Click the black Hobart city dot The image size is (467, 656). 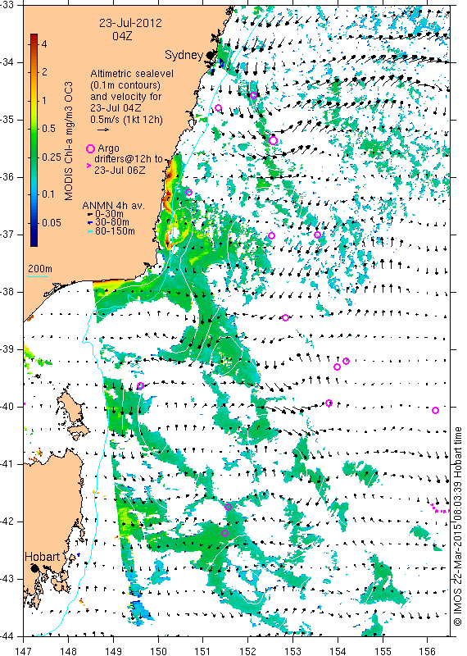[x=34, y=568]
